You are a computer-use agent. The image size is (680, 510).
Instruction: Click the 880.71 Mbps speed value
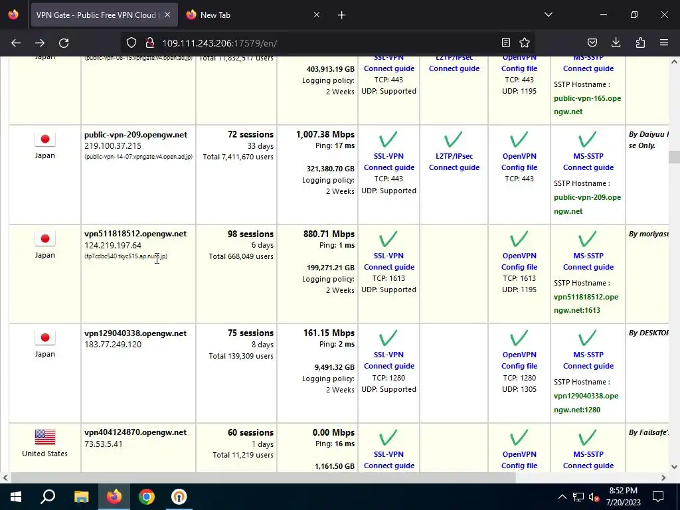tap(329, 234)
